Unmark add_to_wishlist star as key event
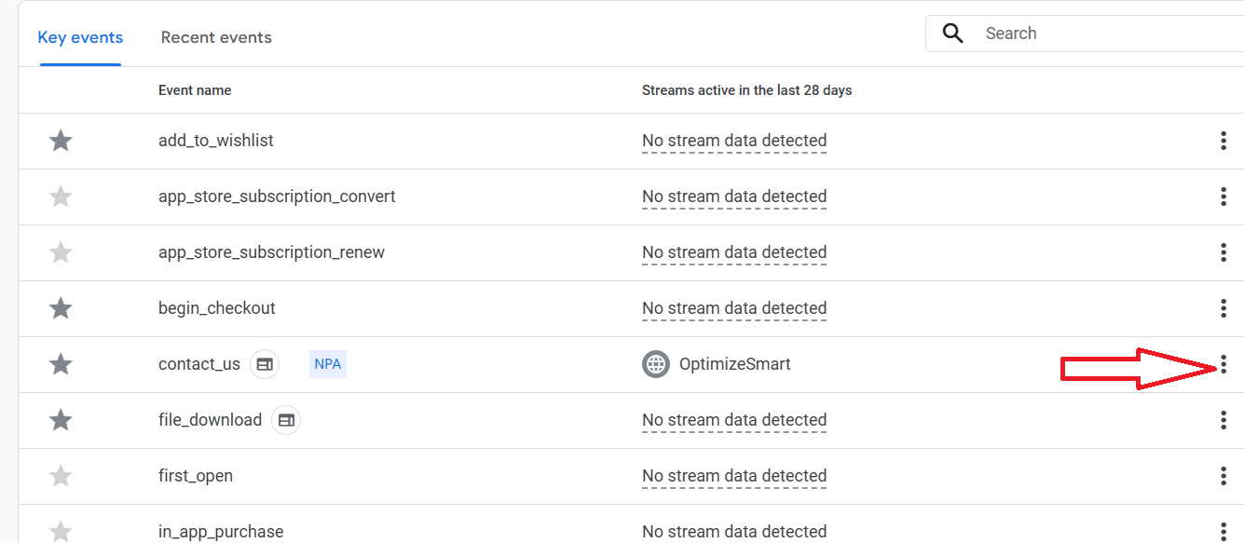Screen dimensions: 1244x543 (61, 141)
